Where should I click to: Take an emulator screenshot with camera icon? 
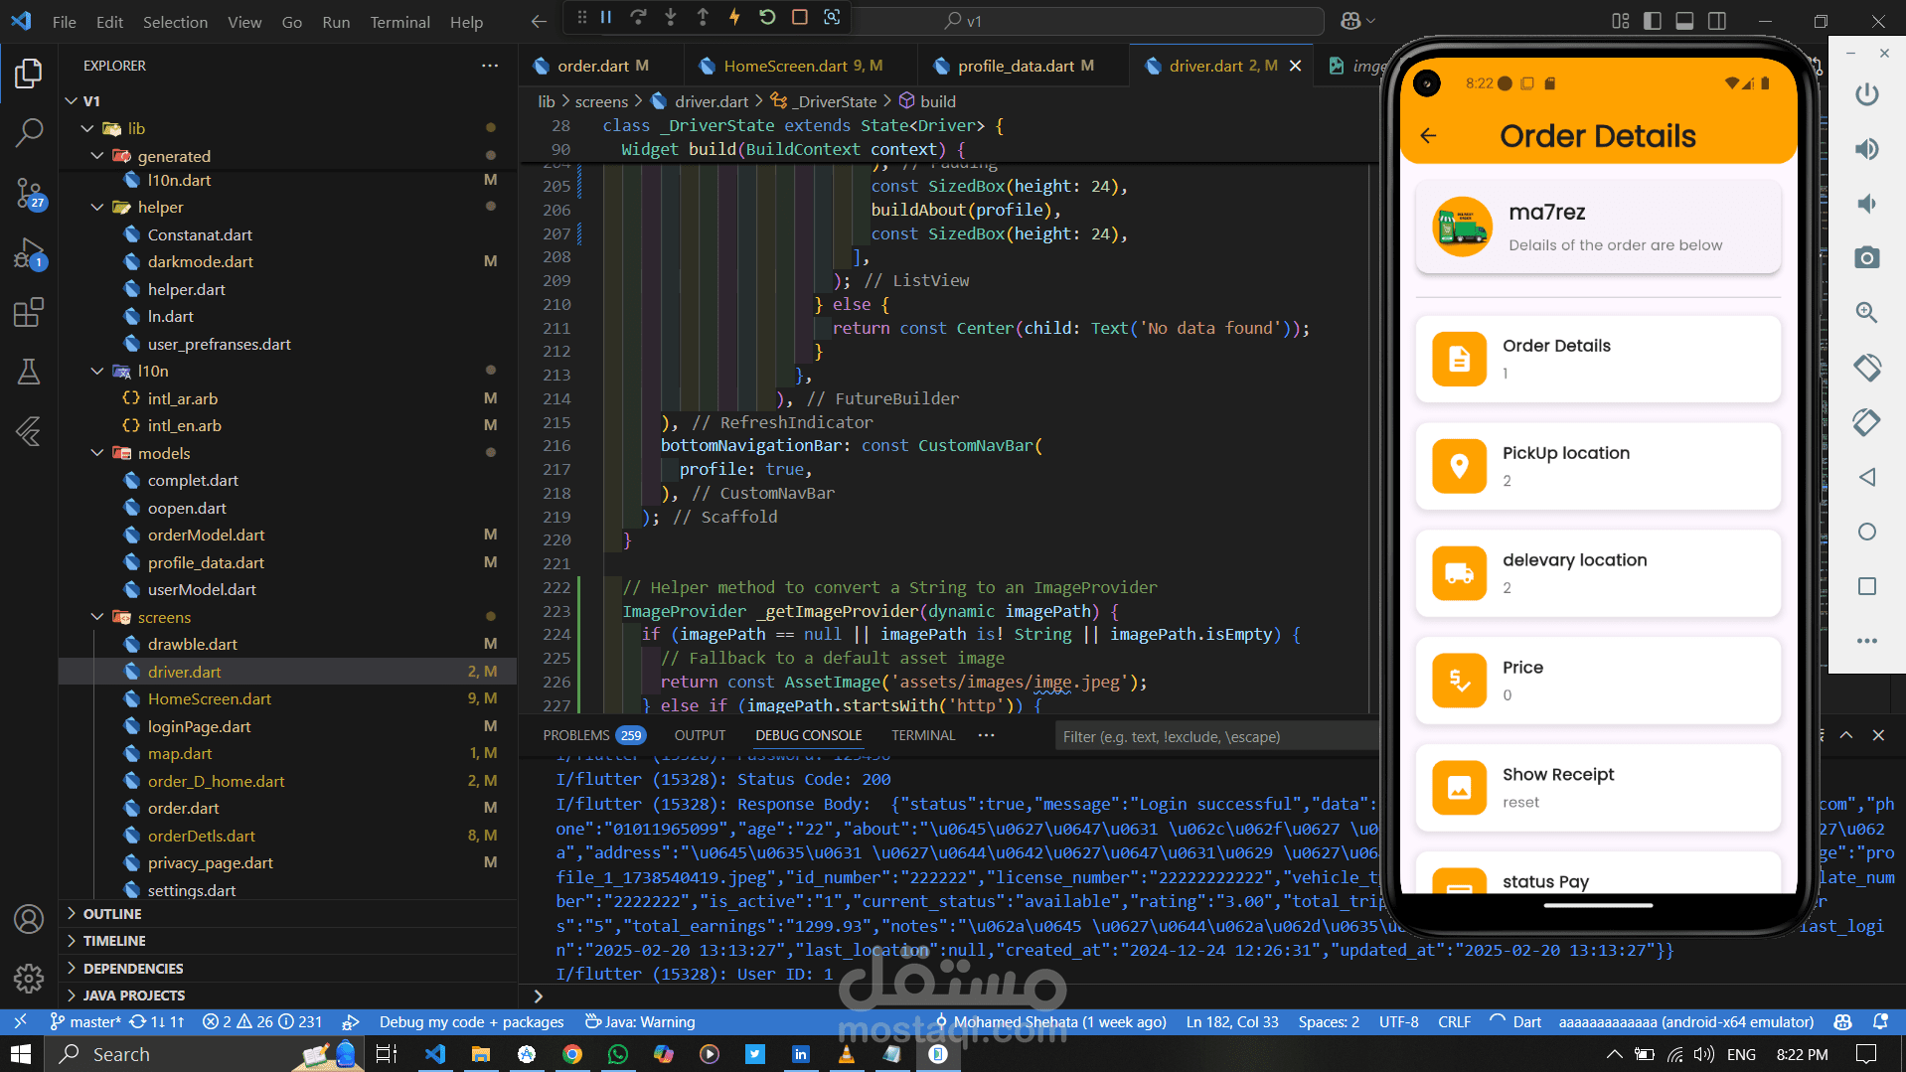click(1866, 258)
